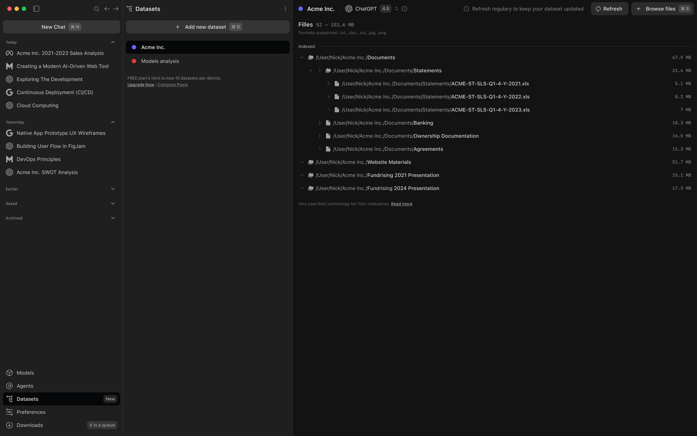697x436 pixels.
Task: Click the ChatGPT model info icon
Action: (404, 9)
